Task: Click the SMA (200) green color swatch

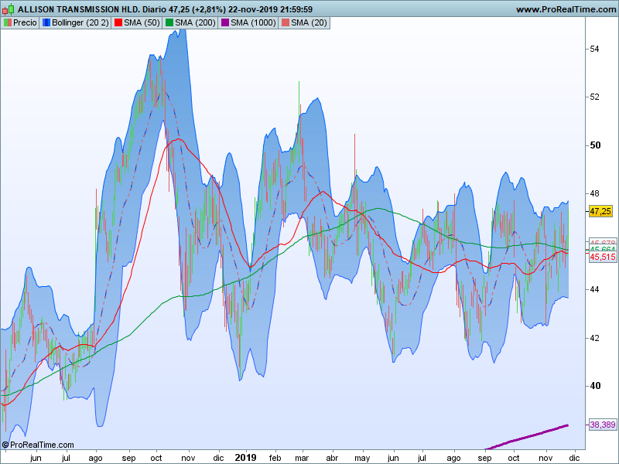Action: pyautogui.click(x=169, y=23)
